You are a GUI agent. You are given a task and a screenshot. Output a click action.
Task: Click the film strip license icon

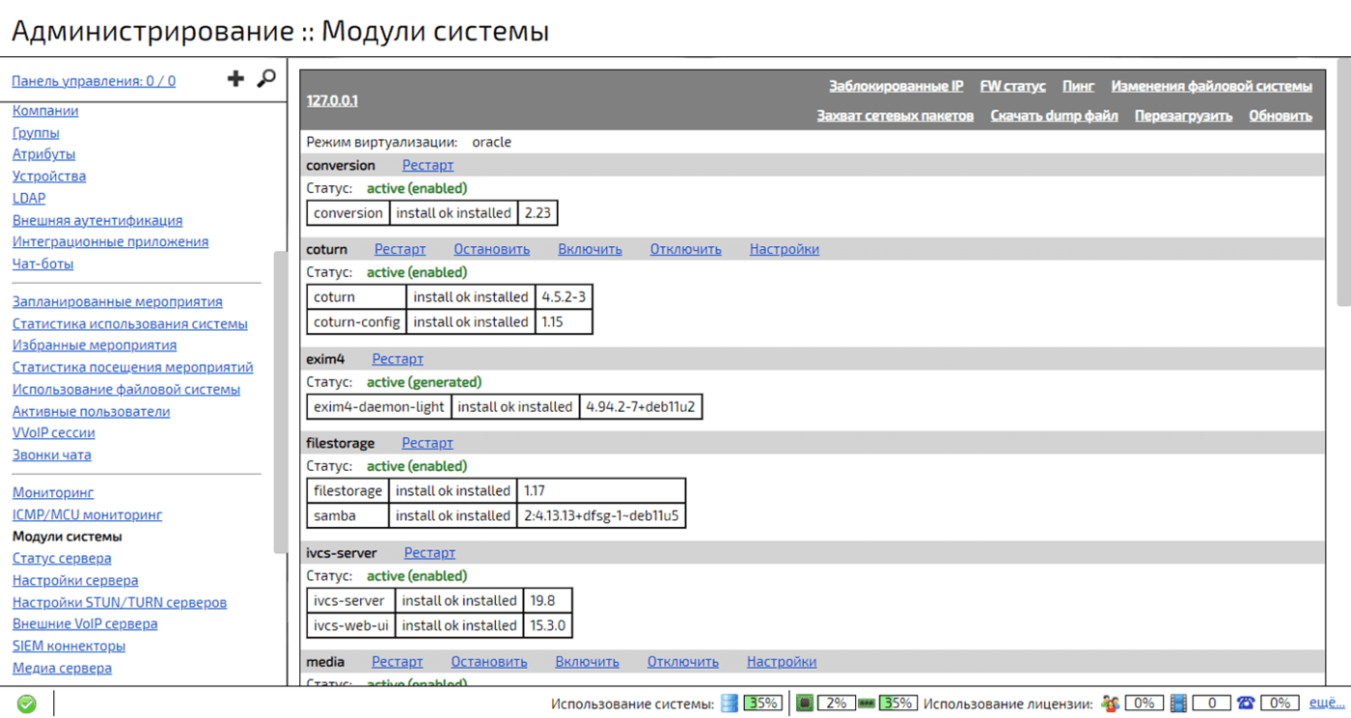[1178, 704]
